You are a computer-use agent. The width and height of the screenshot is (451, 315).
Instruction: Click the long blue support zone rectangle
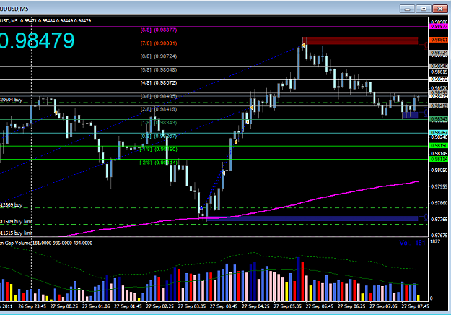coord(312,218)
